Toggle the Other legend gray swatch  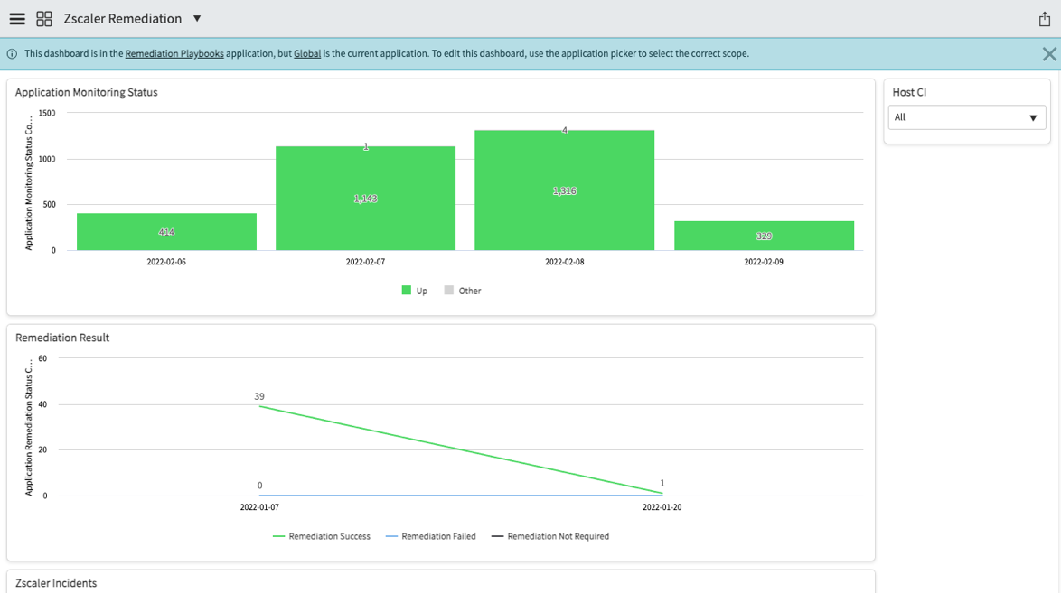448,290
